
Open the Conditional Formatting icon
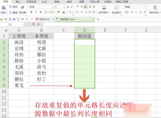[155, 7]
